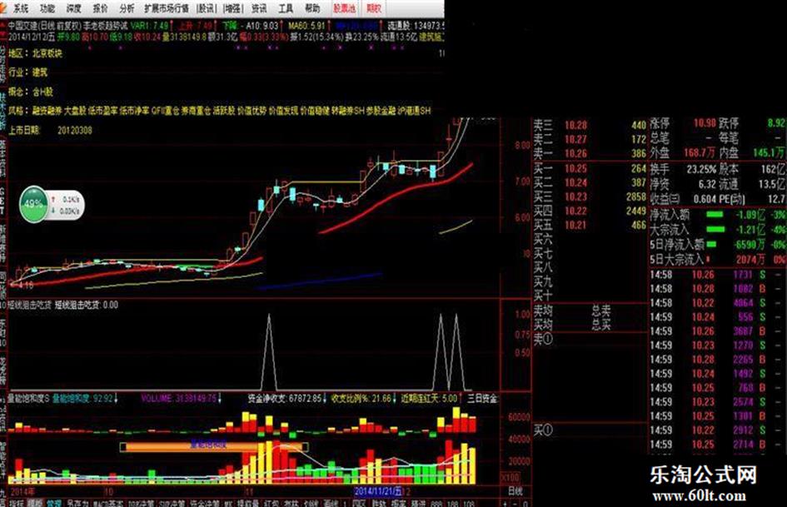Click the arrow after MA60 5.91 value
The height and width of the screenshot is (507, 787).
tap(329, 25)
